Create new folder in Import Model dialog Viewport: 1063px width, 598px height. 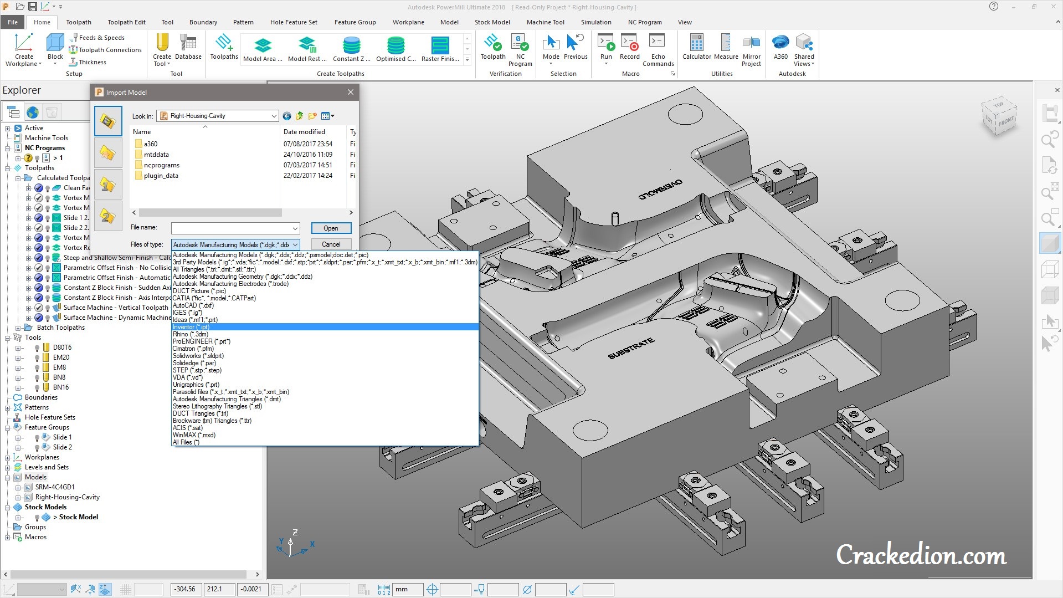tap(312, 116)
